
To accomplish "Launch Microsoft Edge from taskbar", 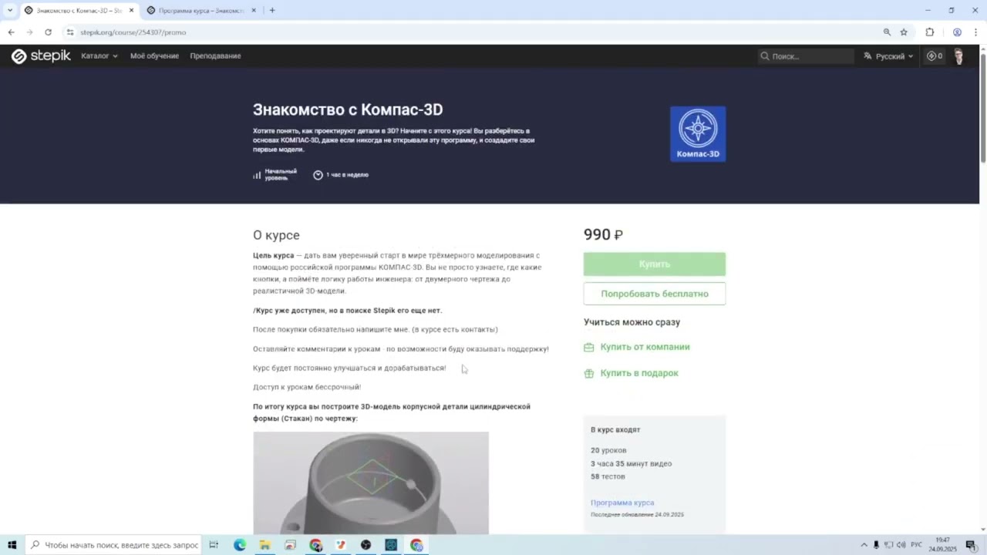I will [x=240, y=545].
